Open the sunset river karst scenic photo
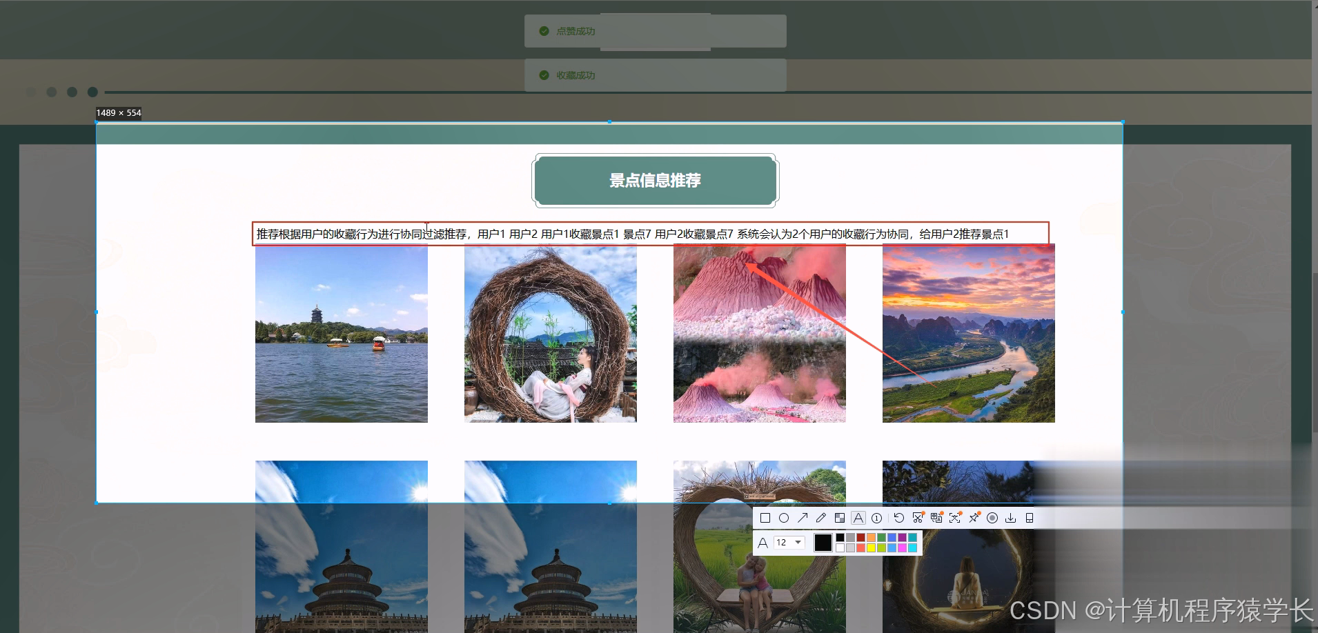This screenshot has height=633, width=1318. coord(969,334)
